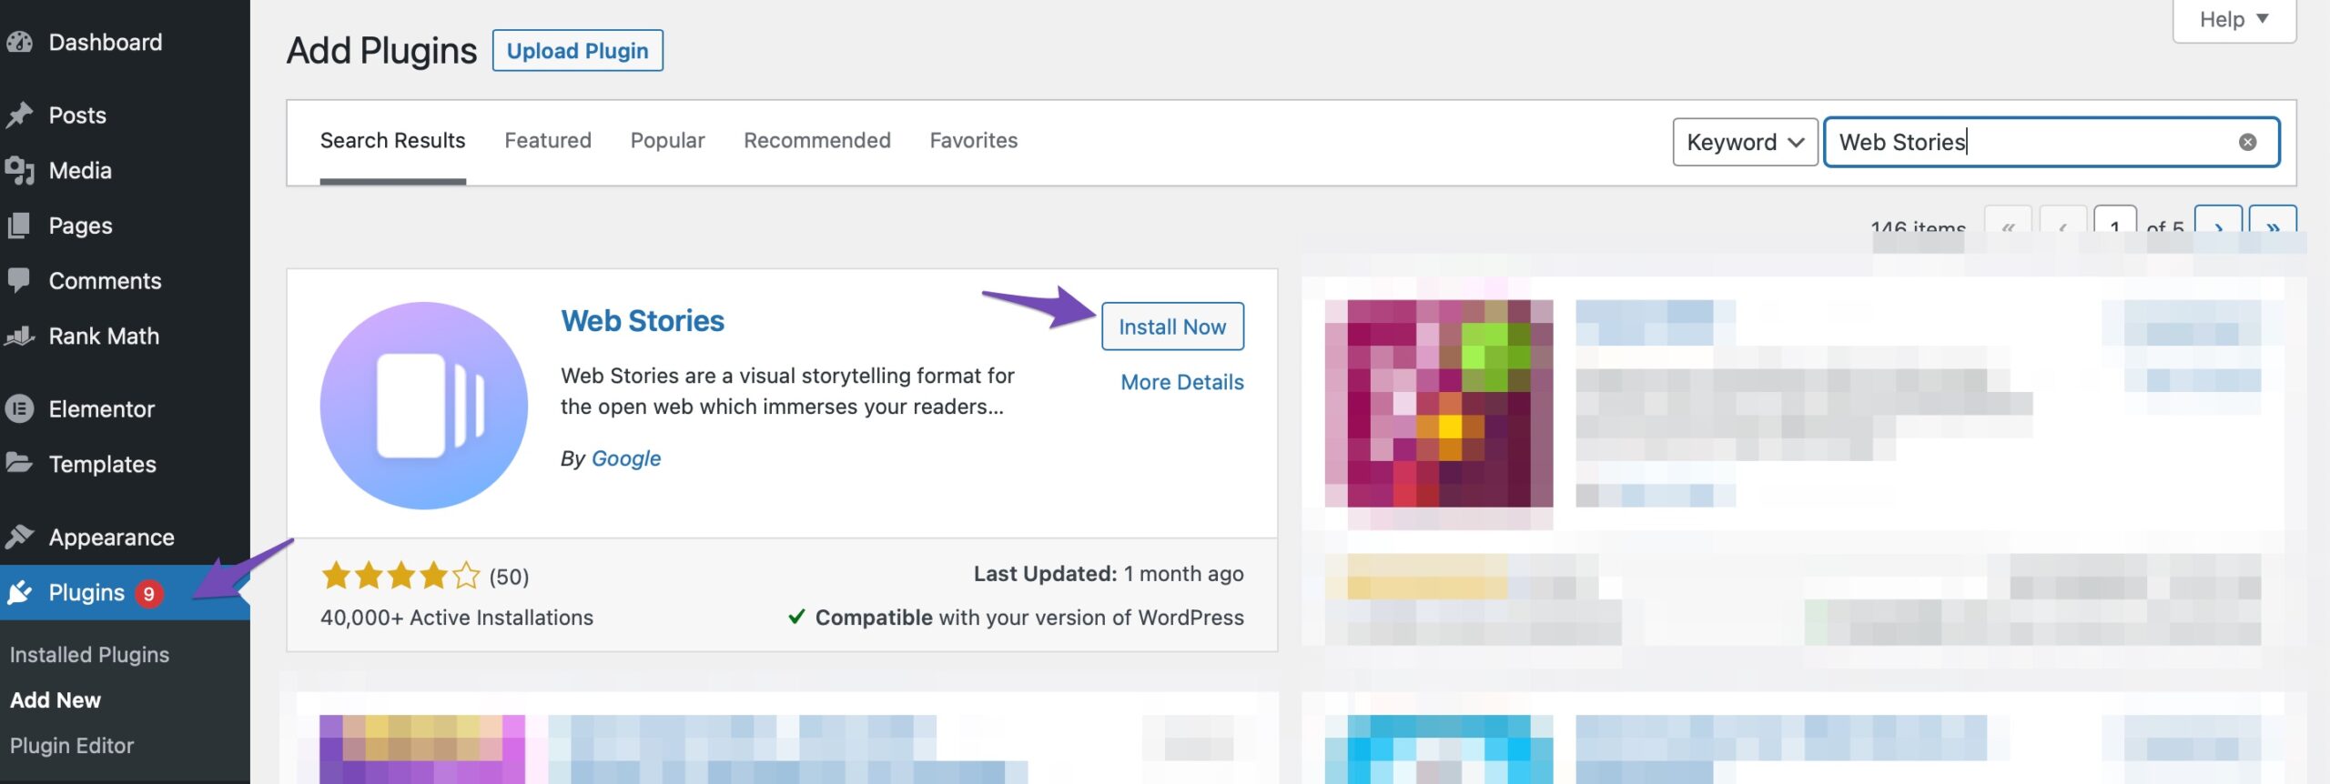This screenshot has width=2330, height=784.
Task: Click the Appearance paintbrush icon
Action: point(19,537)
